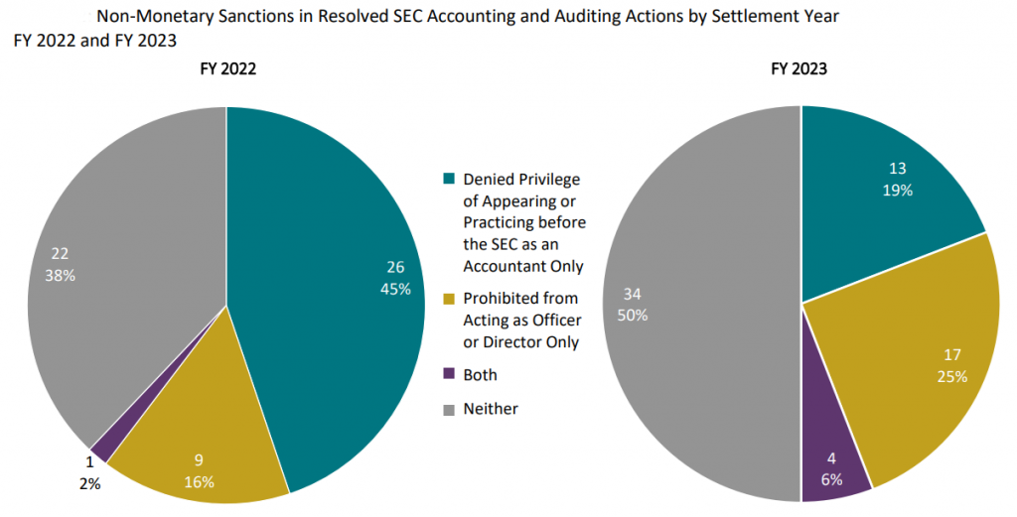
Task: Click the purple Both legend swatch
Action: (449, 374)
